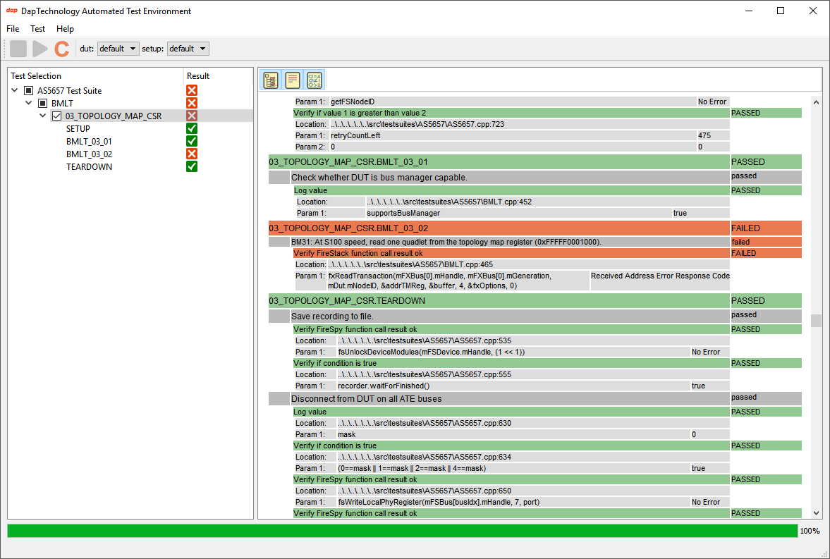Start the test run with play button
Screen dimensions: 830x559
click(39, 49)
